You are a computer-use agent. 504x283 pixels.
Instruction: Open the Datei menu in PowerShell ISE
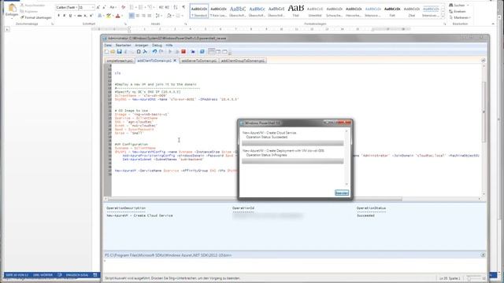pyautogui.click(x=108, y=46)
